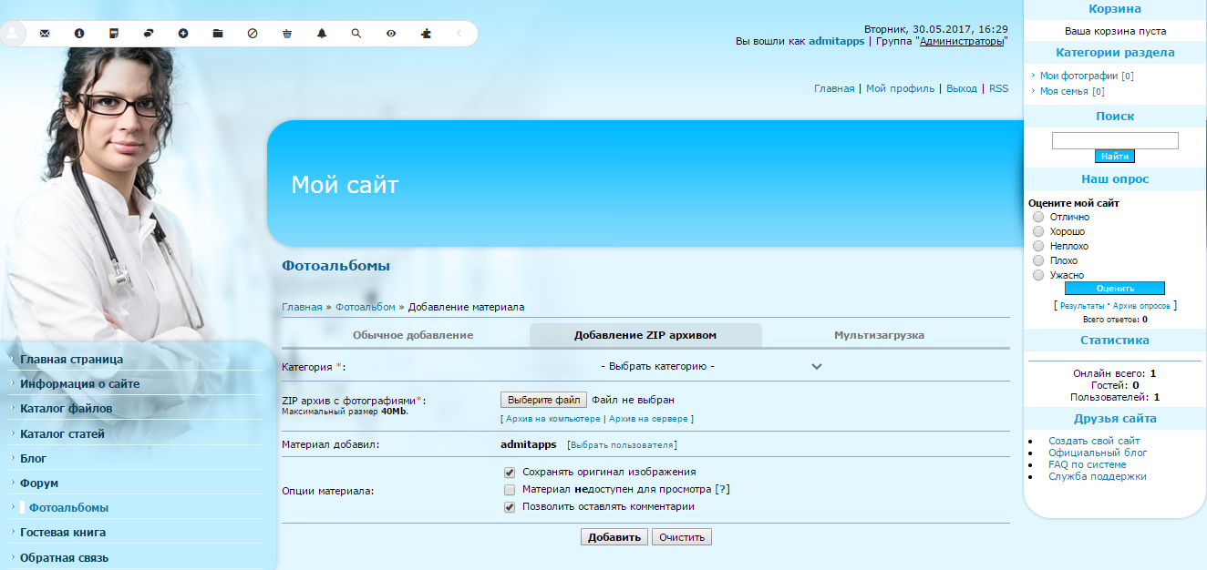Uncheck Сохранять оригинал изображения
Viewport: 1207px width, 570px height.
pos(508,472)
